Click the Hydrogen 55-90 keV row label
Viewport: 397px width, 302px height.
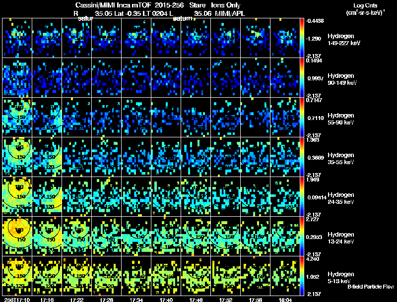(342, 119)
